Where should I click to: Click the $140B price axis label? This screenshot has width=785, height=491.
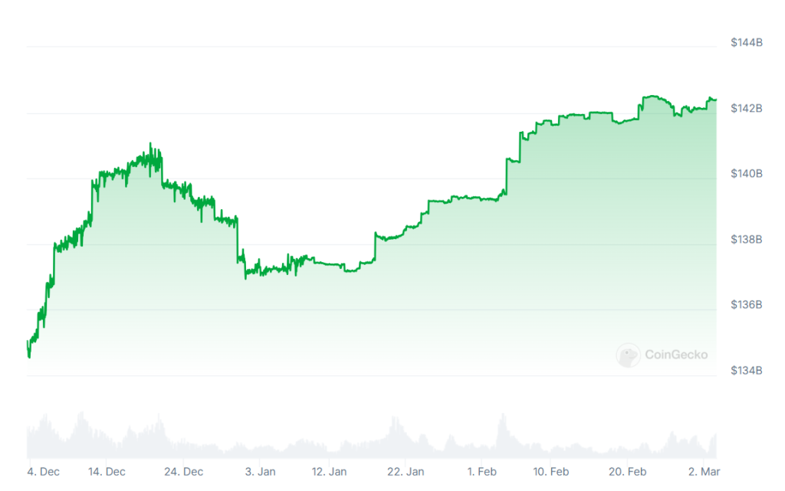pos(747,174)
